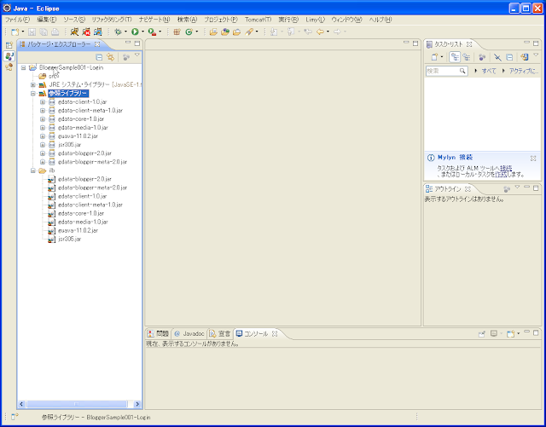546x427 pixels.
Task: Click the すべて working set link
Action: coord(489,71)
